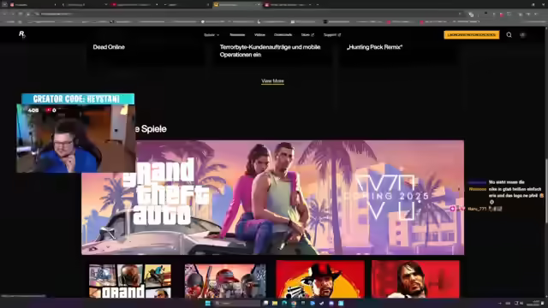Open the Grand Theft Auto V thumbnail
548x308 pixels.
tap(130, 281)
